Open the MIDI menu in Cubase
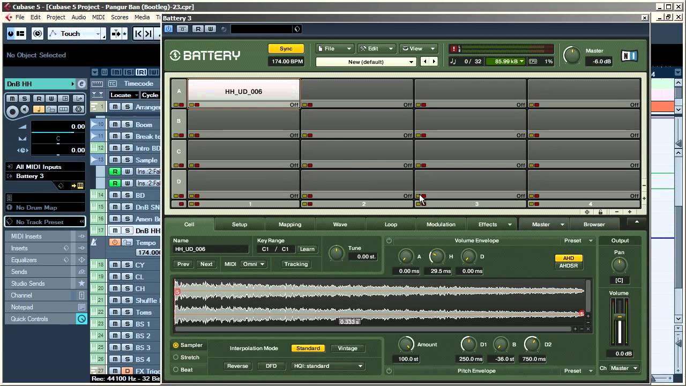This screenshot has width=686, height=386. pos(98,17)
